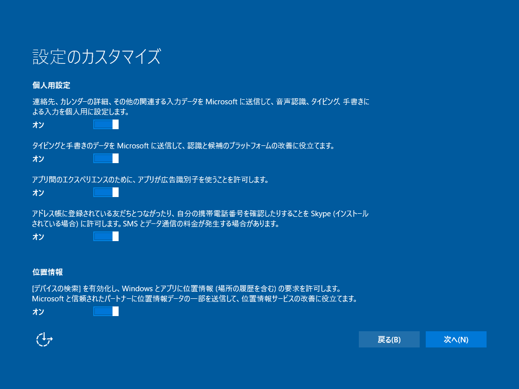
Task: Disable typing and handwriting data sending toggle
Action: pos(106,159)
